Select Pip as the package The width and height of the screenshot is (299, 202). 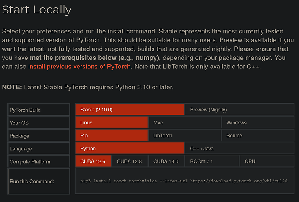click(111, 136)
